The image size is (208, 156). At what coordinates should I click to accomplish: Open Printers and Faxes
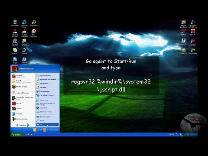(47, 112)
